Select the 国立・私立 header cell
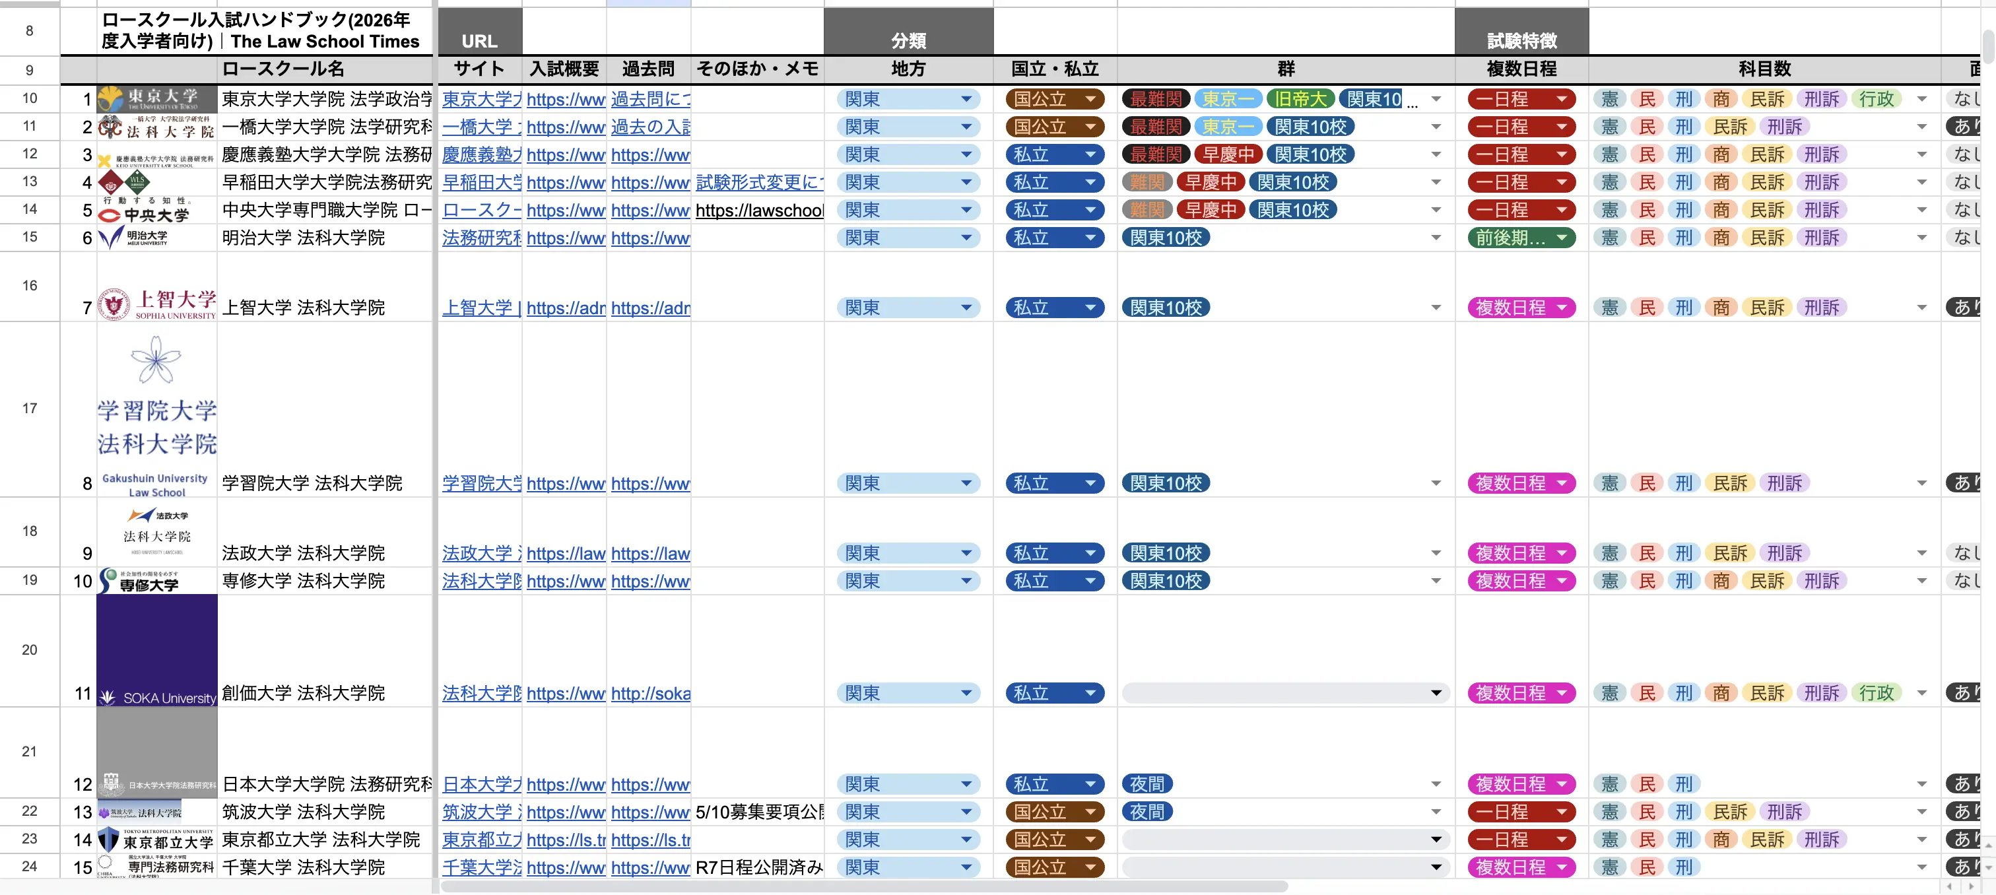Screen dimensions: 1996x895 (x=1055, y=69)
